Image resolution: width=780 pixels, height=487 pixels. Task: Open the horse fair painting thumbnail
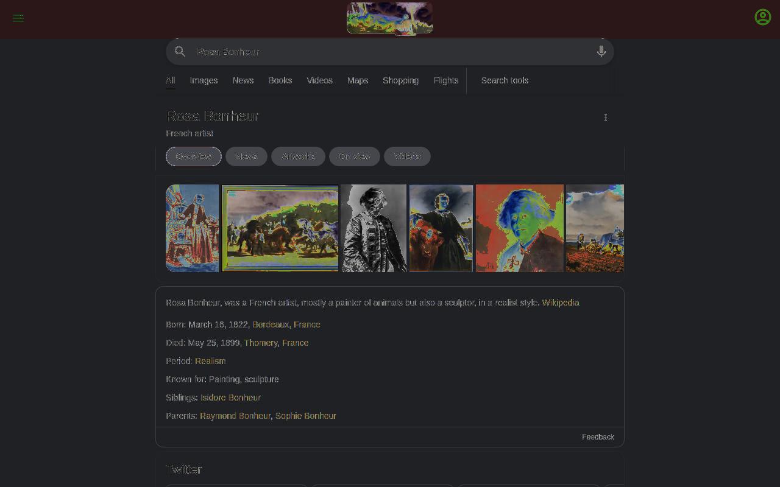click(x=280, y=228)
